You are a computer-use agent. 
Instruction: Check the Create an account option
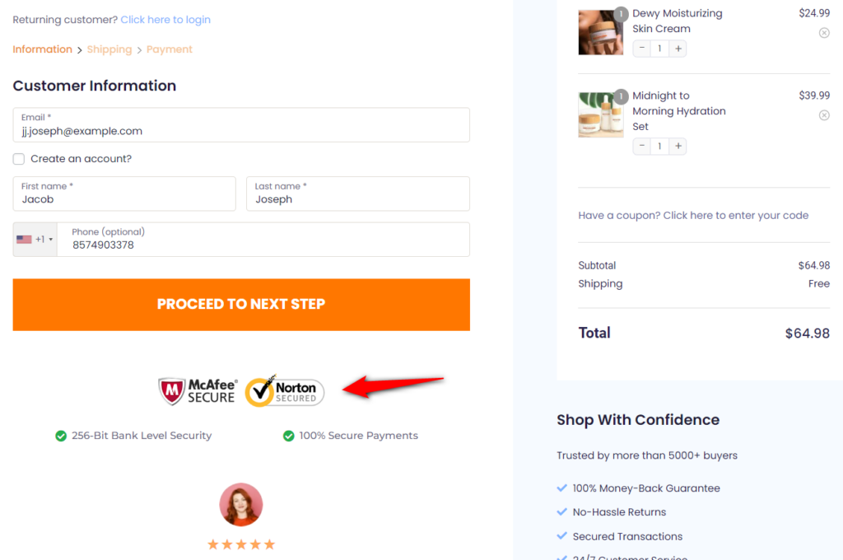tap(18, 158)
